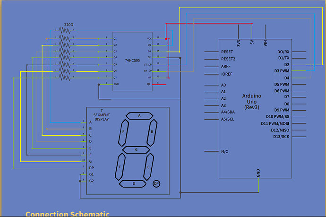Screen dimensions: 326x217
Task: Click the resistor symbol directly below 220Ω
Action: click(x=64, y=31)
